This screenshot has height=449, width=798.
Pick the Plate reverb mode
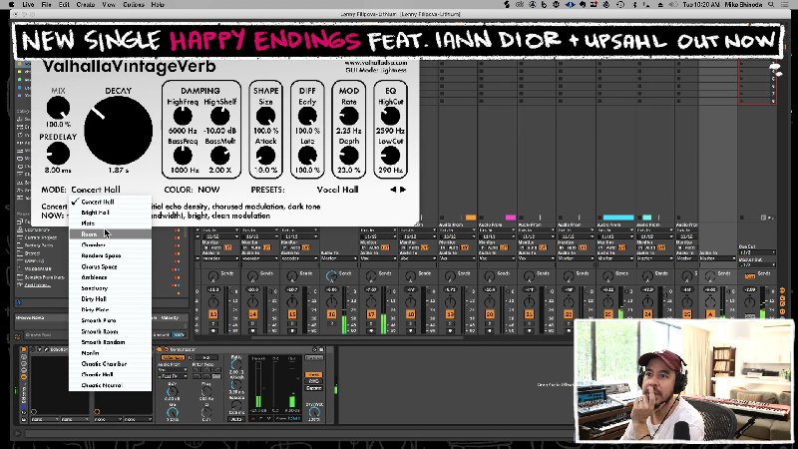89,224
